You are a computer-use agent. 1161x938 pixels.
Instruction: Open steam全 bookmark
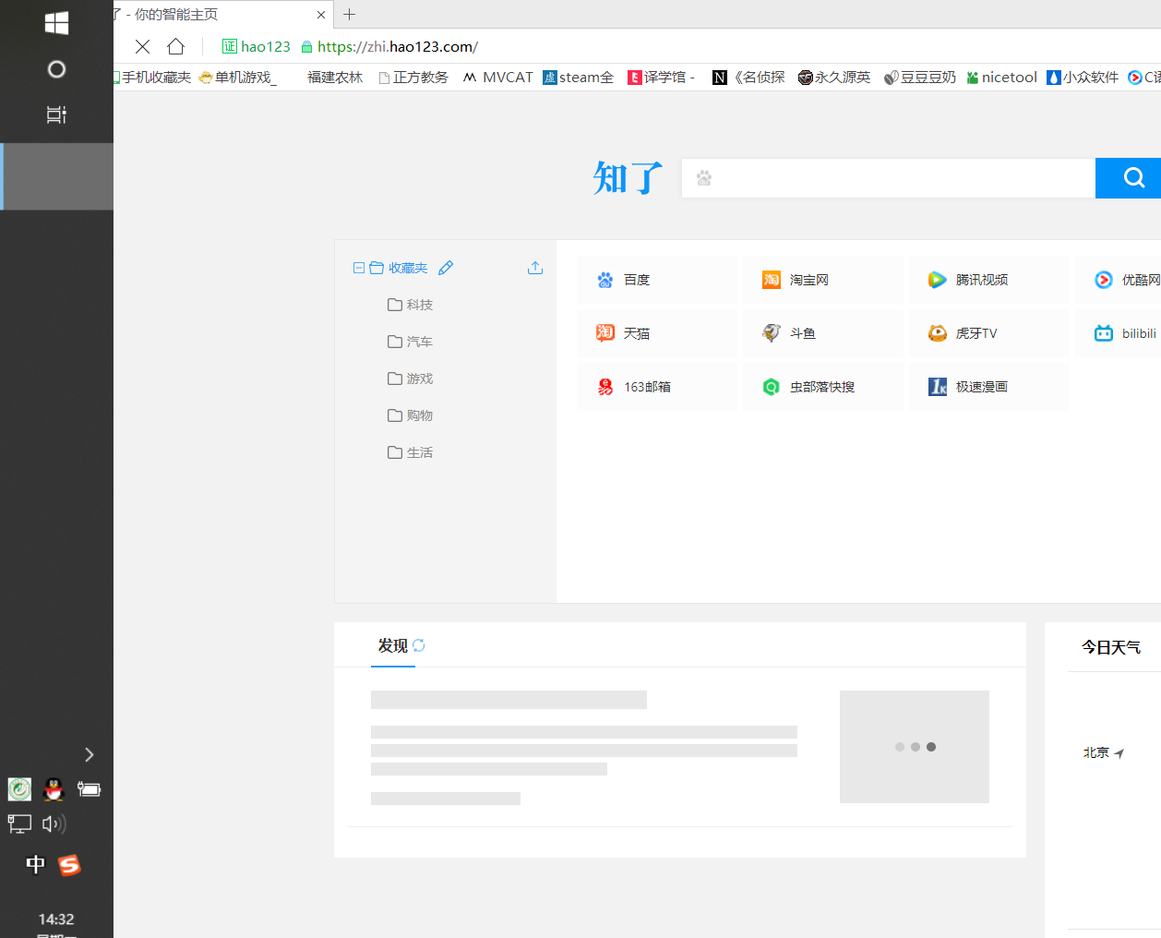[579, 78]
